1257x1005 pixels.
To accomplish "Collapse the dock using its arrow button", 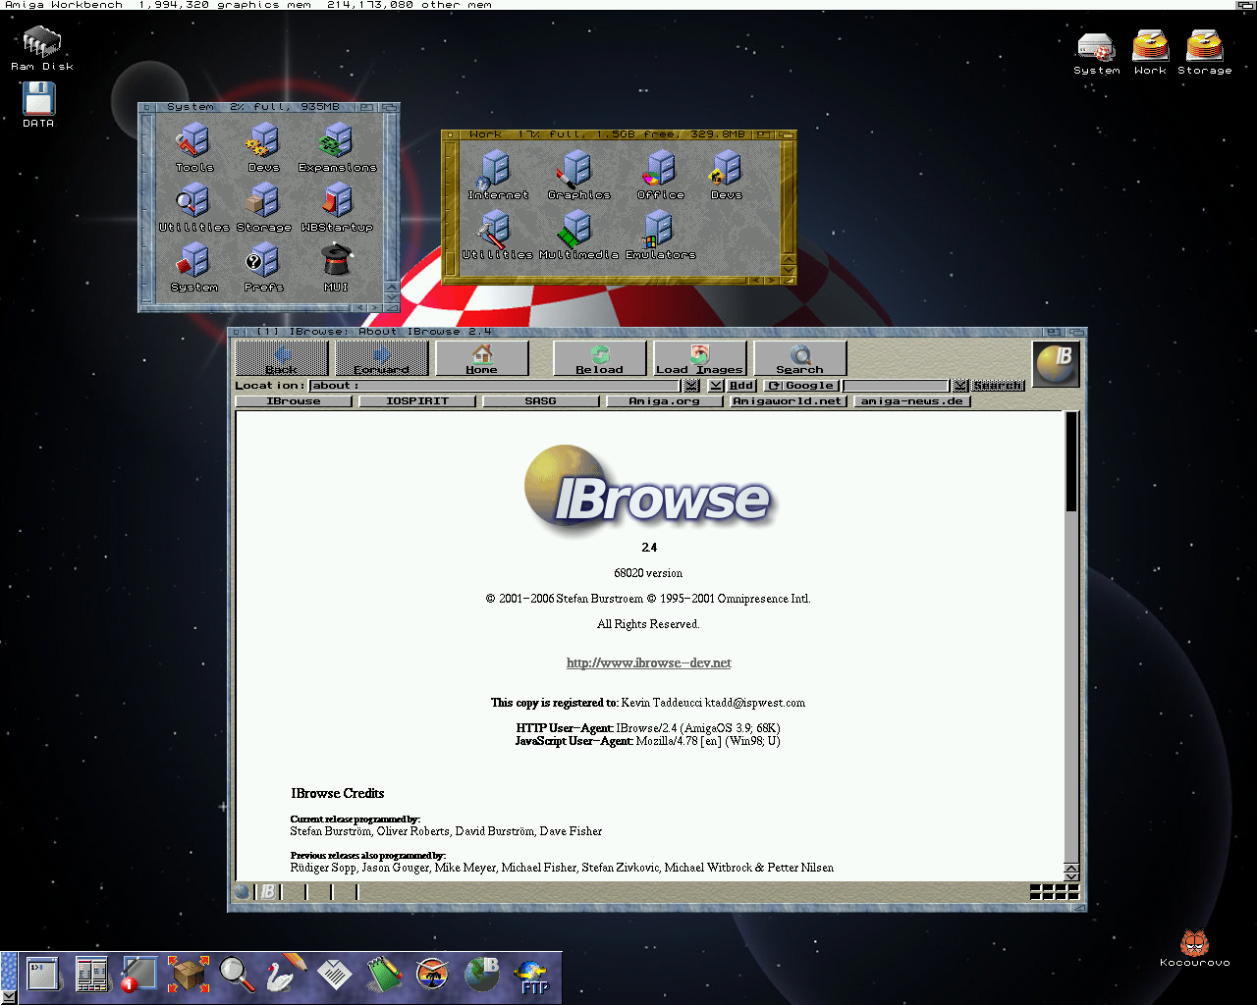I will pyautogui.click(x=9, y=997).
